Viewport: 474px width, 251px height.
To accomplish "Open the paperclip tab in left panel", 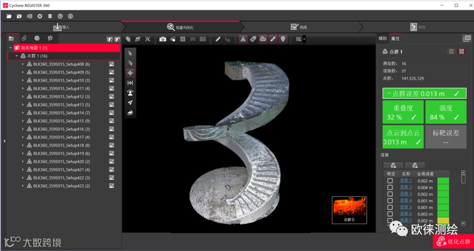I will click(24, 38).
